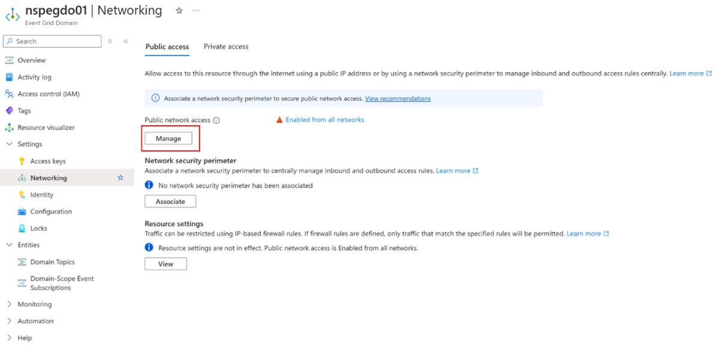Click the sidebar Search field

[x=53, y=41]
